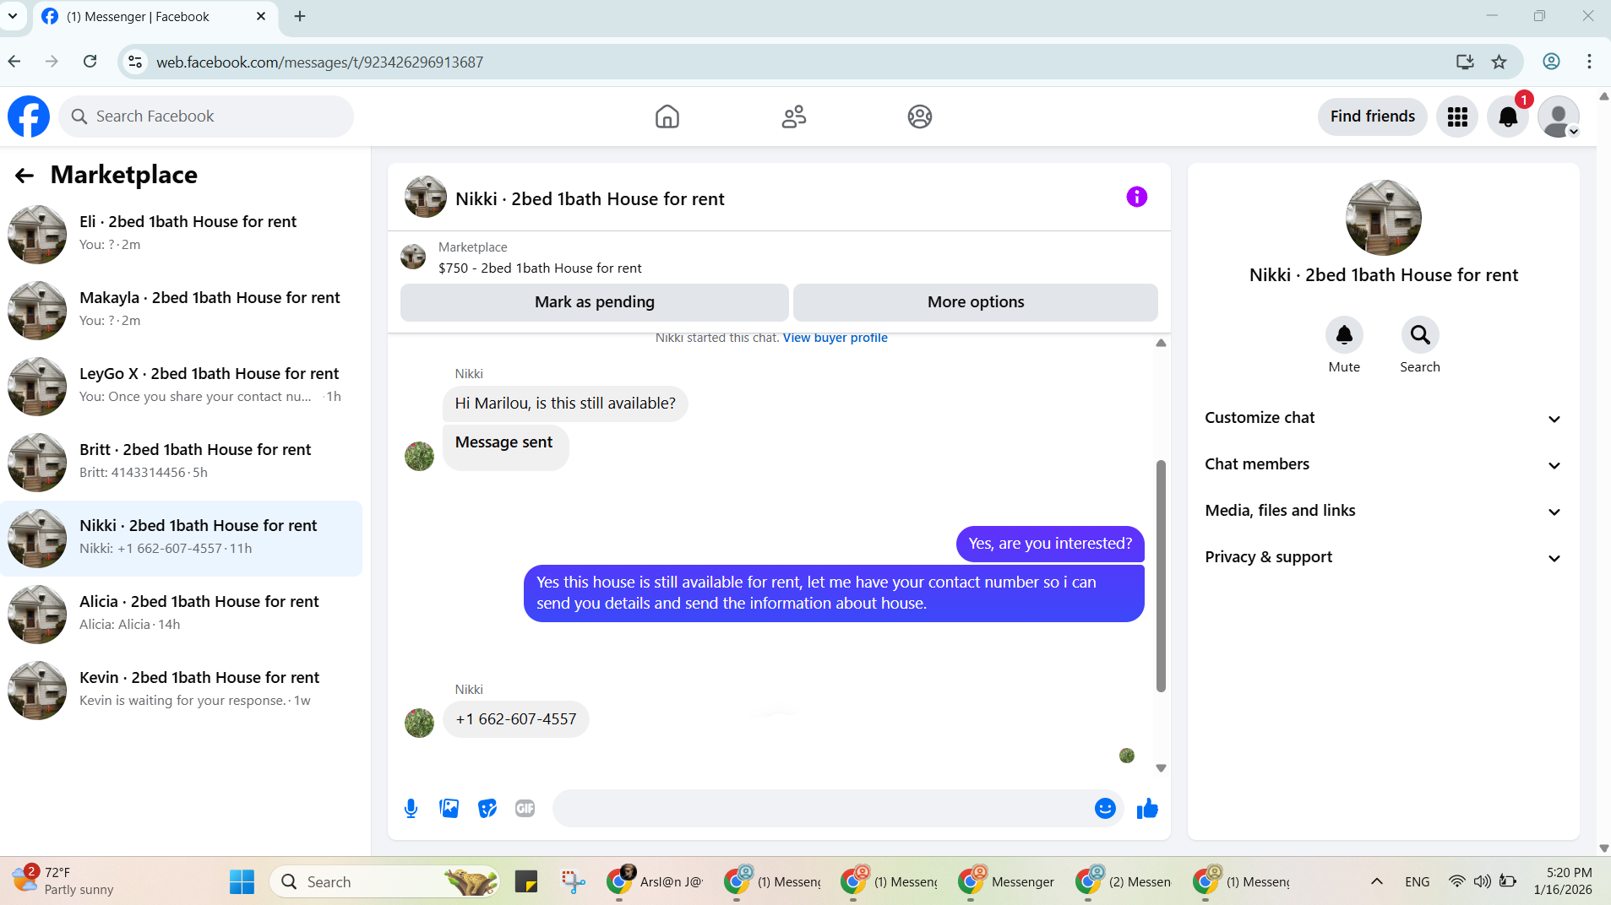
Task: Open Eli's house for rent chat
Action: 182,234
